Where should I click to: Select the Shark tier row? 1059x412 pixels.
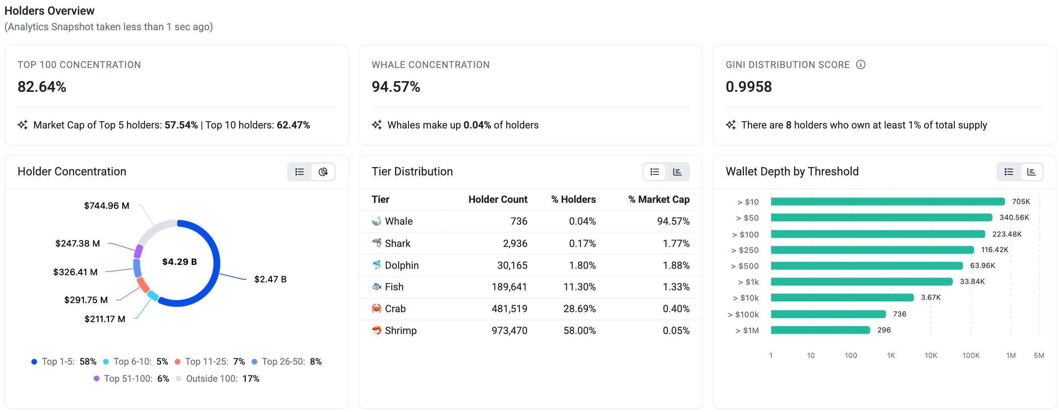click(x=530, y=243)
